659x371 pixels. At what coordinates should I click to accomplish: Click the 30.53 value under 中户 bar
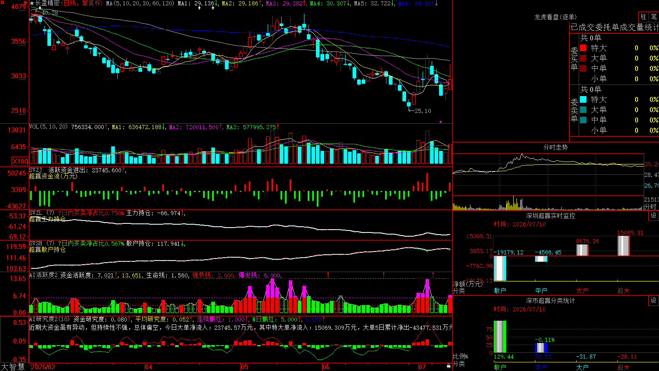point(543,357)
